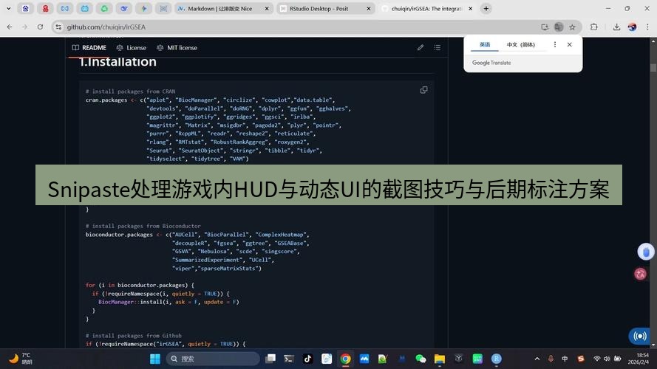This screenshot has width=657, height=369.
Task: Open the MIT license tab
Action: point(177,48)
